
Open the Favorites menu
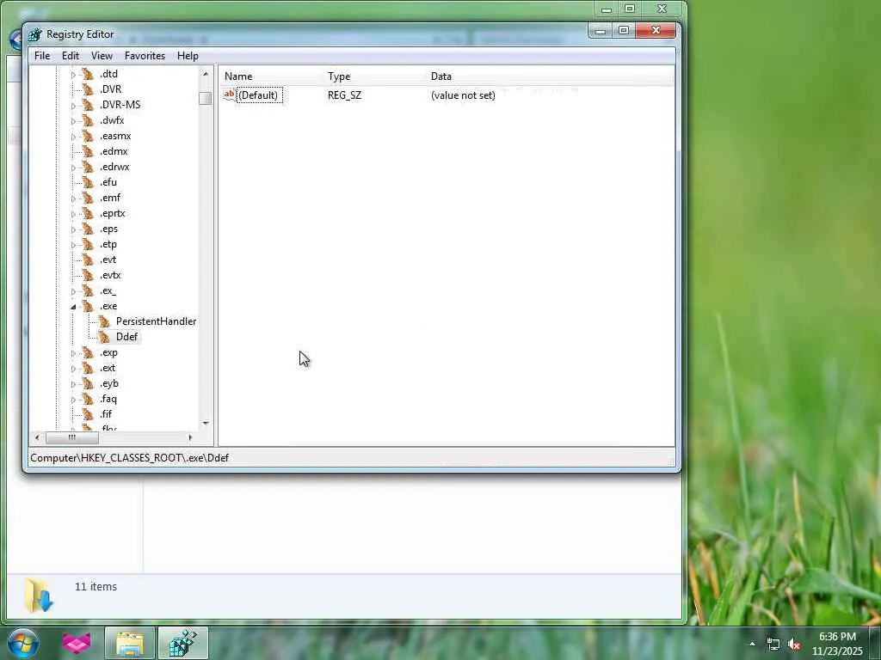(145, 56)
